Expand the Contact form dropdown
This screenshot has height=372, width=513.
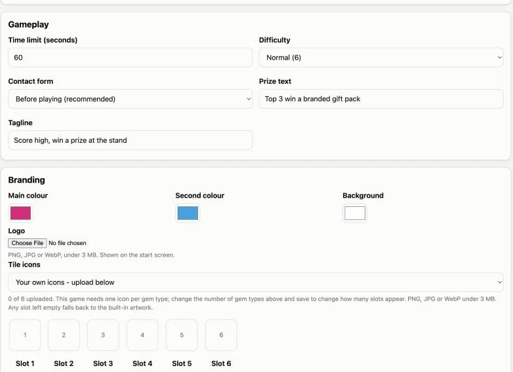click(x=130, y=99)
